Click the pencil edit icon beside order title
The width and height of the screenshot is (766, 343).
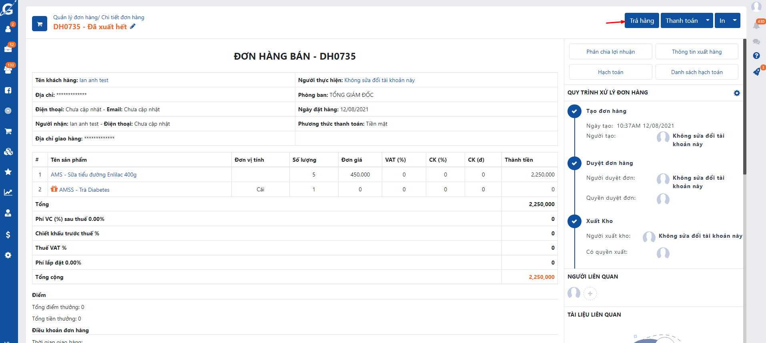pos(133,26)
